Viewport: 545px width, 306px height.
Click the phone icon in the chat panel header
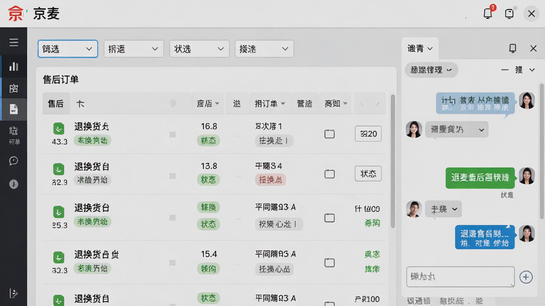[513, 48]
